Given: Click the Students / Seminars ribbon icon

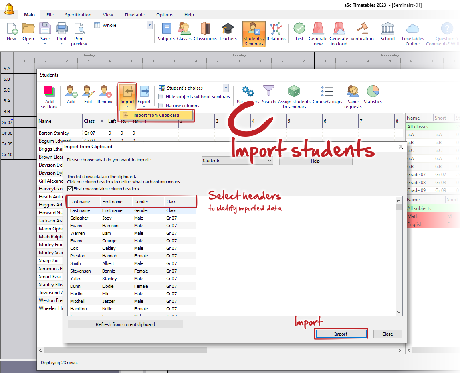Looking at the screenshot, I should click(x=254, y=34).
